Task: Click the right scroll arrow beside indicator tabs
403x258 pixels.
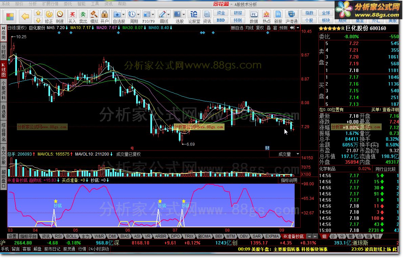Action: pos(315,236)
